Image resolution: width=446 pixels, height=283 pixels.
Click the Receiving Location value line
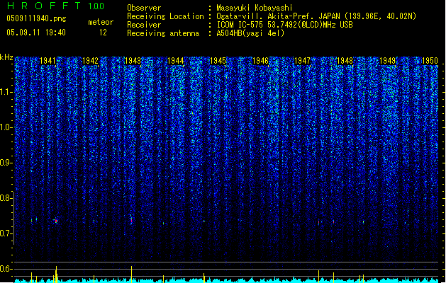(x=316, y=16)
